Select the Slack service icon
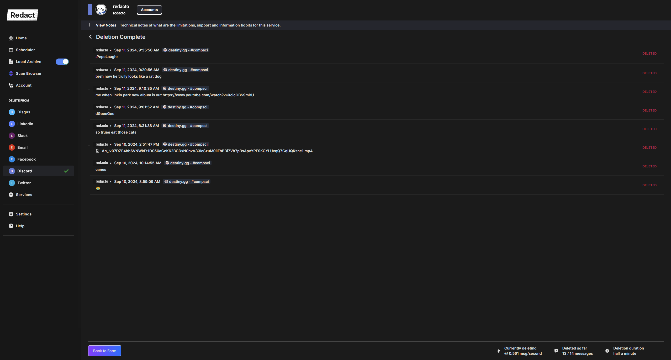The width and height of the screenshot is (671, 360). [x=12, y=136]
